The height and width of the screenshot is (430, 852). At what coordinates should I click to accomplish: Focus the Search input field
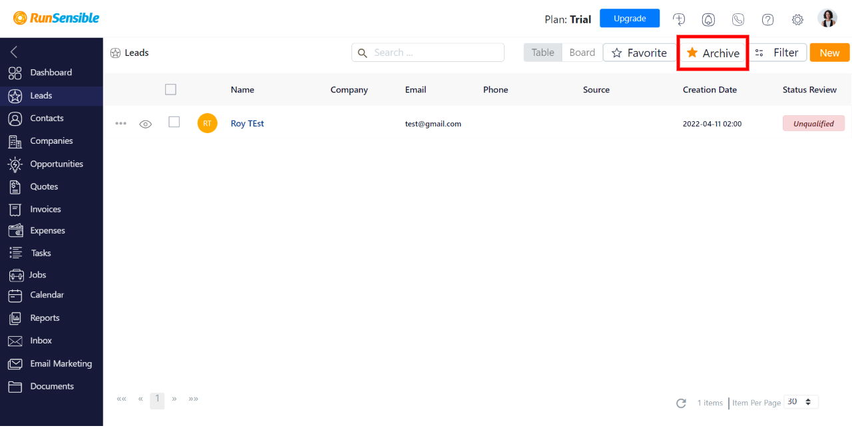tap(428, 53)
